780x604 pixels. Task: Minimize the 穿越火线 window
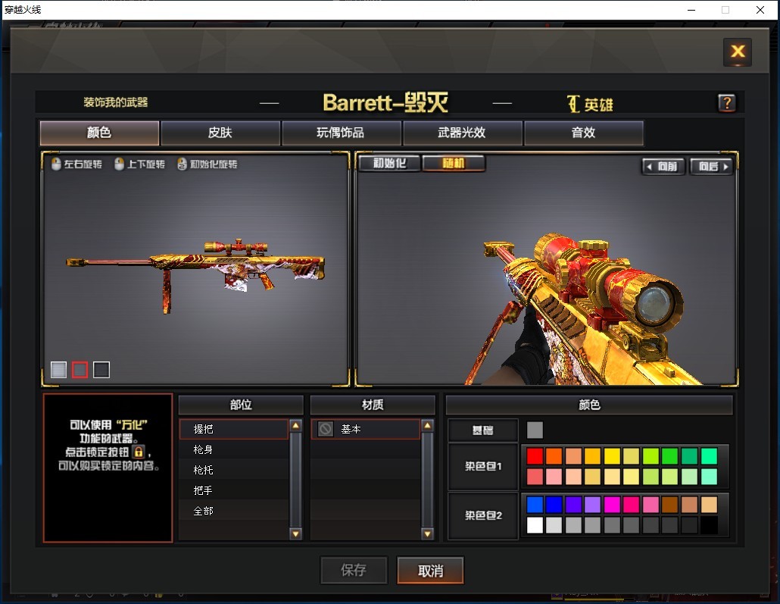tap(691, 10)
